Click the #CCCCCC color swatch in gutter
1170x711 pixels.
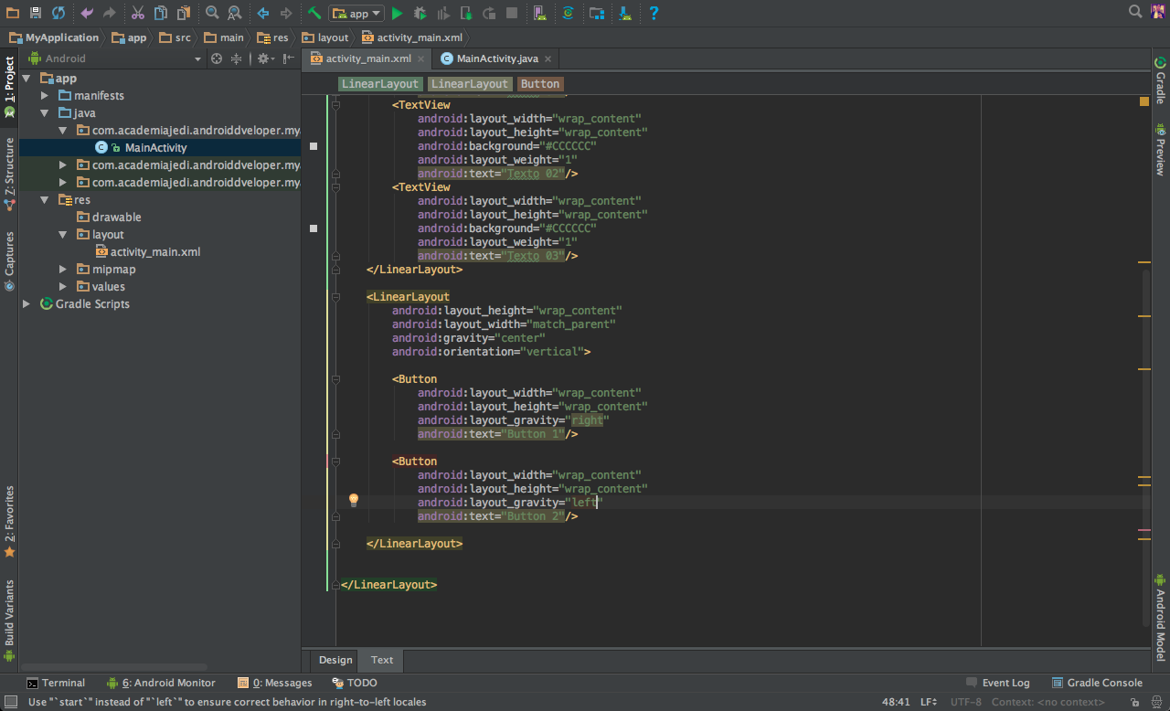point(314,146)
